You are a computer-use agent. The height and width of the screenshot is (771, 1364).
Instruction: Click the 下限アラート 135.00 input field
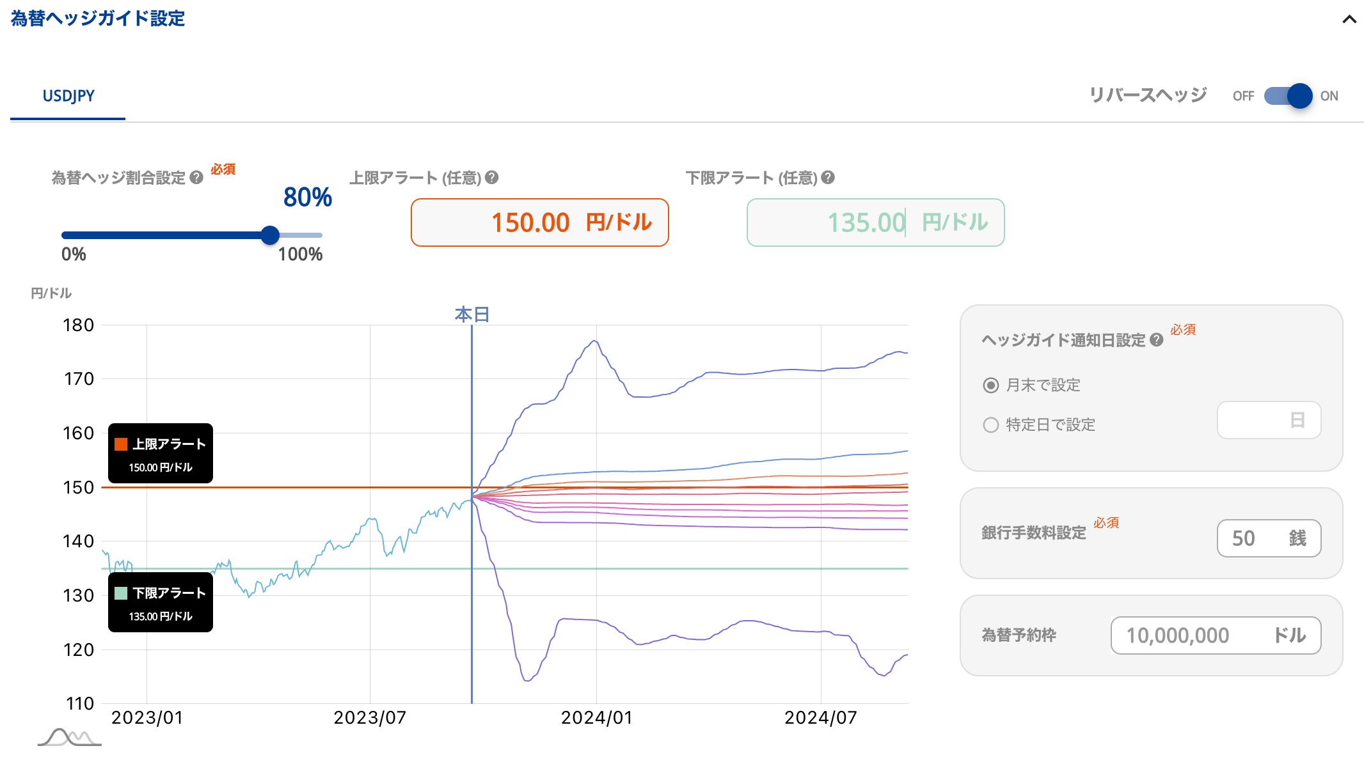[875, 222]
